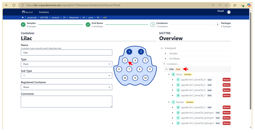Image resolution: width=255 pixels, height=133 pixels.
Task: Select puck position 10
Action: pyautogui.click(x=125, y=78)
